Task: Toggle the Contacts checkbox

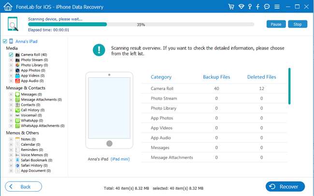Action: [11, 105]
